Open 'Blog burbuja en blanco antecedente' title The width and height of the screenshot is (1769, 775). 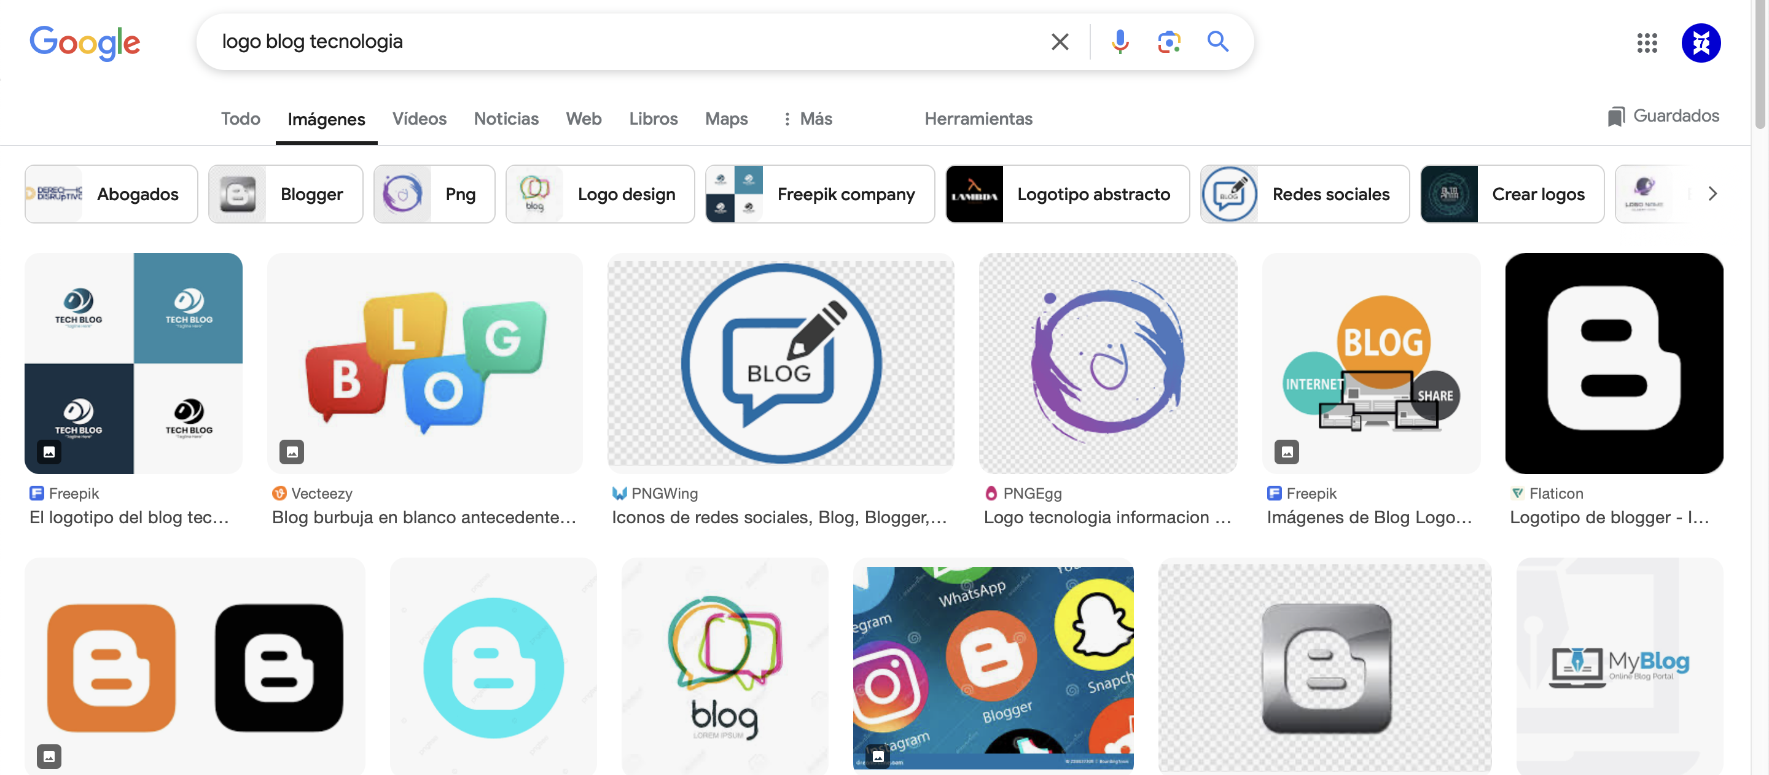tap(424, 518)
